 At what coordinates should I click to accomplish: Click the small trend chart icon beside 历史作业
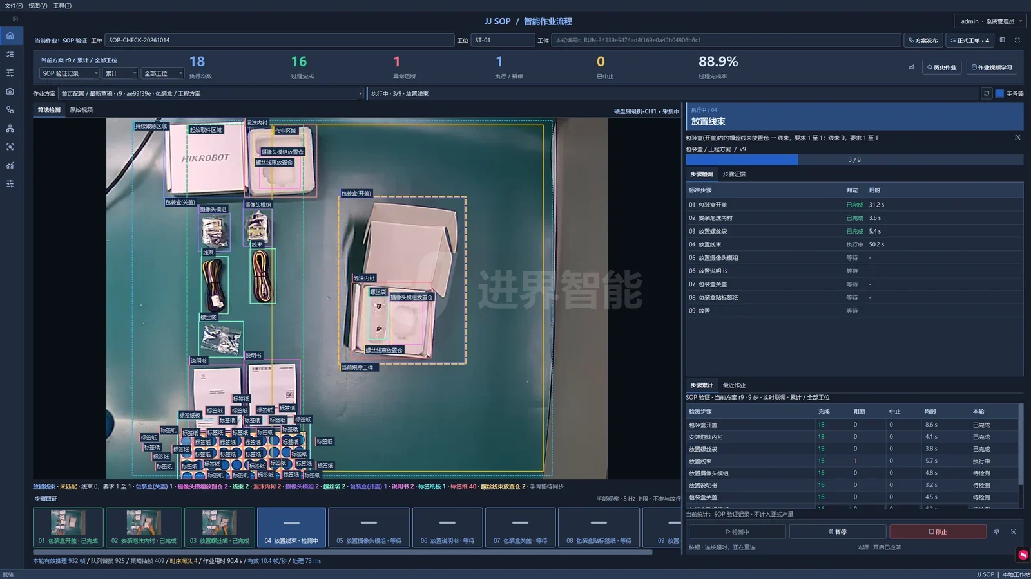click(911, 67)
